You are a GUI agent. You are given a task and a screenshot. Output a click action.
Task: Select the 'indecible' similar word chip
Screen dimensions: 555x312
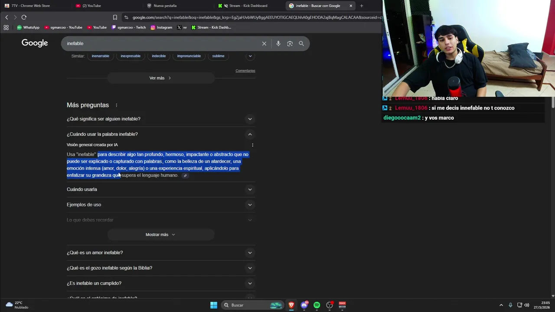point(159,56)
